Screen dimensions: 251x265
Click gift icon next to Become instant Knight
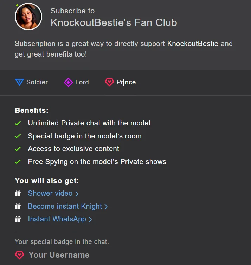point(18,207)
